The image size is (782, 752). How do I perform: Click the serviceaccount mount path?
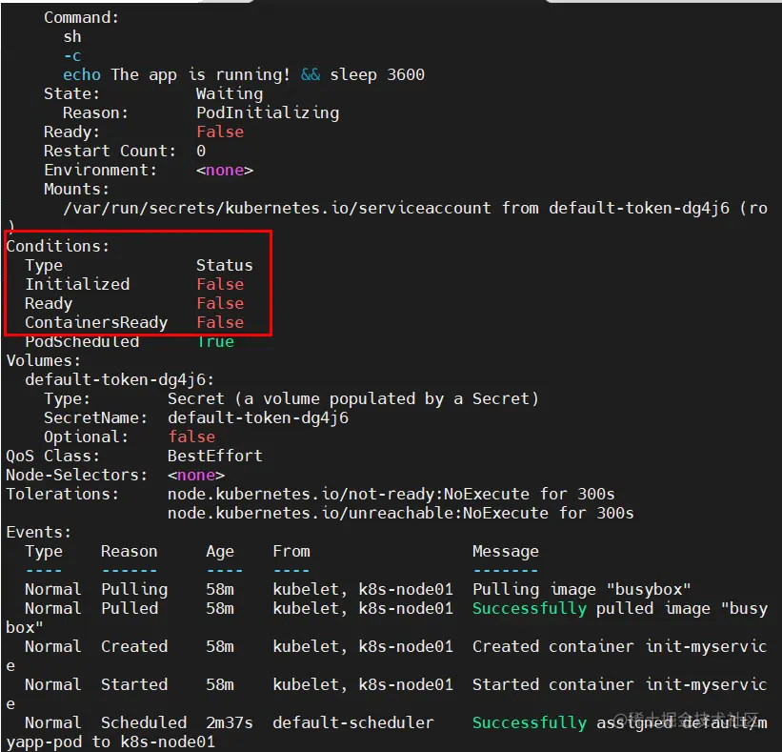(x=277, y=208)
